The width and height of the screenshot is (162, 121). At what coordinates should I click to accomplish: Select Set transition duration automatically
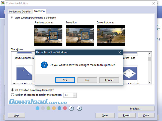click(x=12, y=90)
